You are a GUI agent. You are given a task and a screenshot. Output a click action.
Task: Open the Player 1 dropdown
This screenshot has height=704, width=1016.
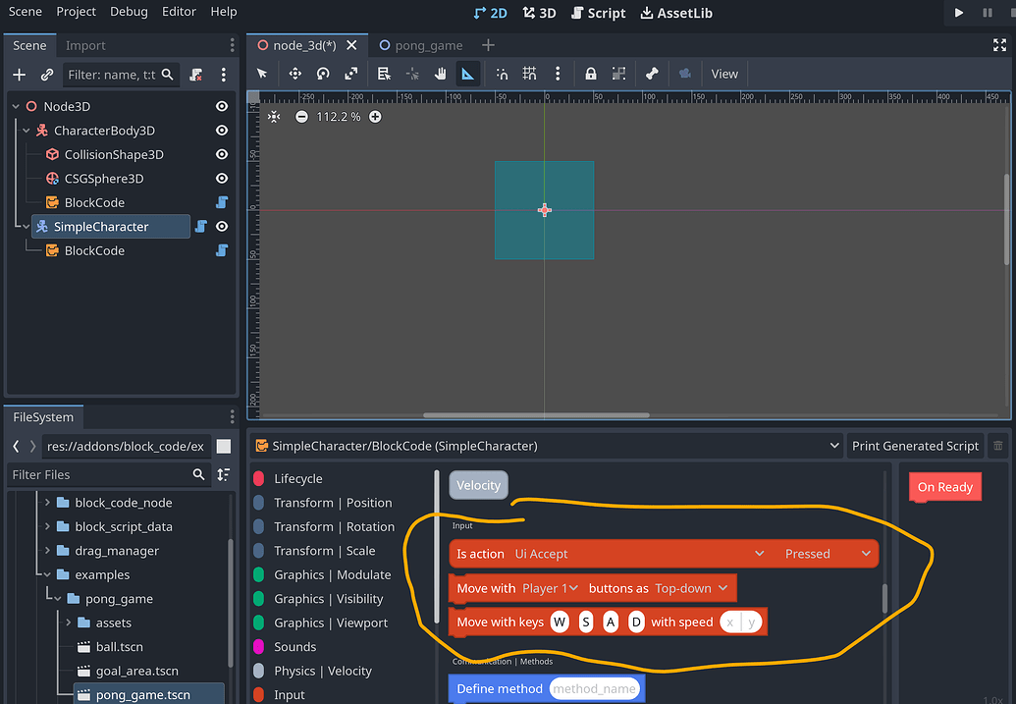[550, 588]
